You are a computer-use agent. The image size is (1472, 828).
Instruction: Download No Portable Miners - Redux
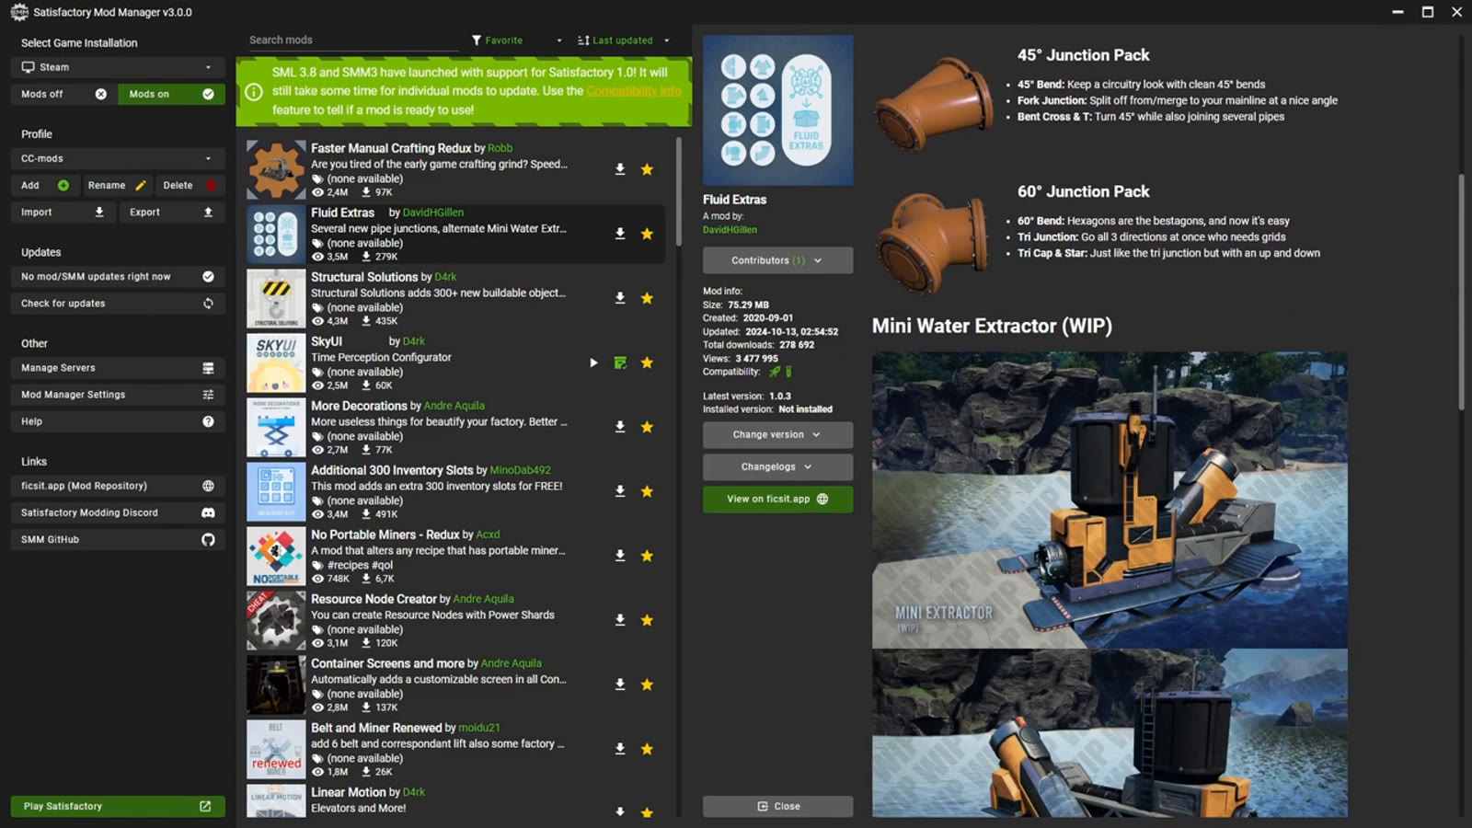click(620, 556)
